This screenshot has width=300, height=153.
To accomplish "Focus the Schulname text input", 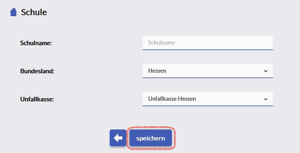I will tap(207, 43).
